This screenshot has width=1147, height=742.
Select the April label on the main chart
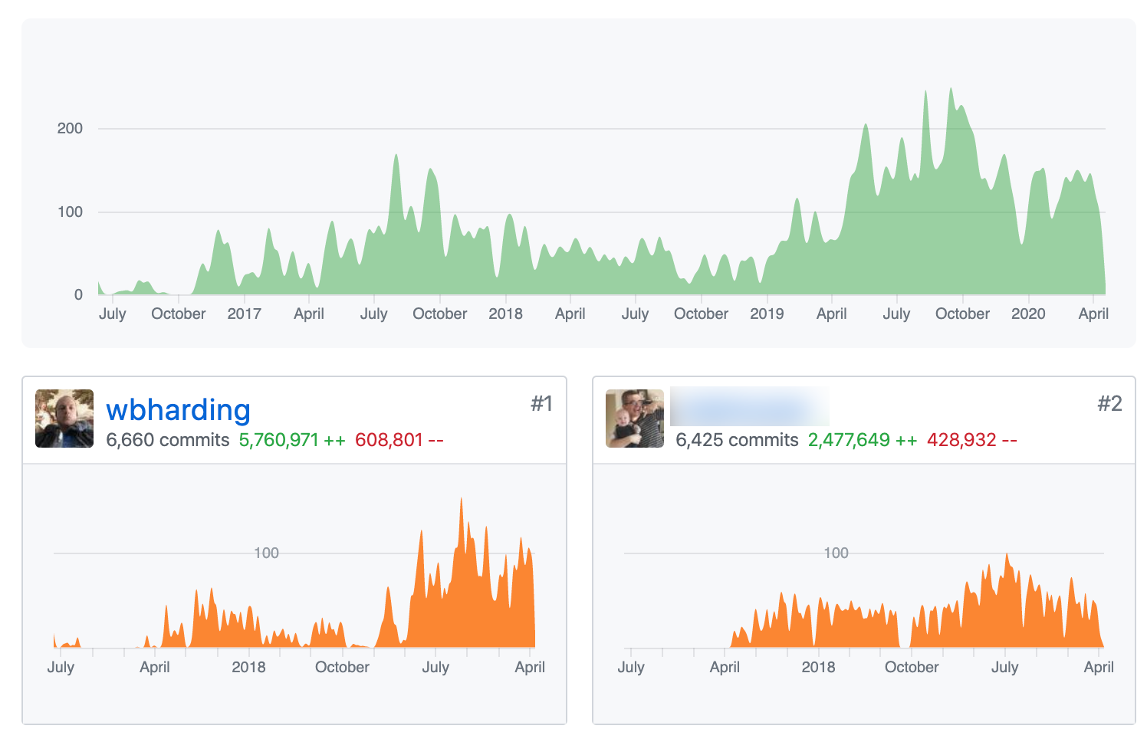(309, 314)
